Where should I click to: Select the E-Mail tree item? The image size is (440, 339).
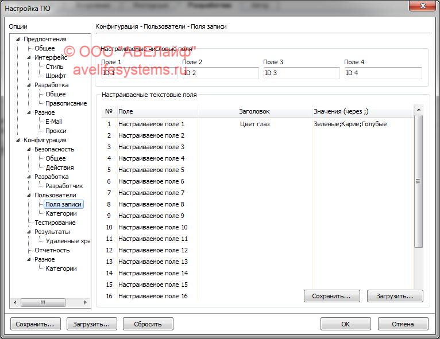[54, 122]
